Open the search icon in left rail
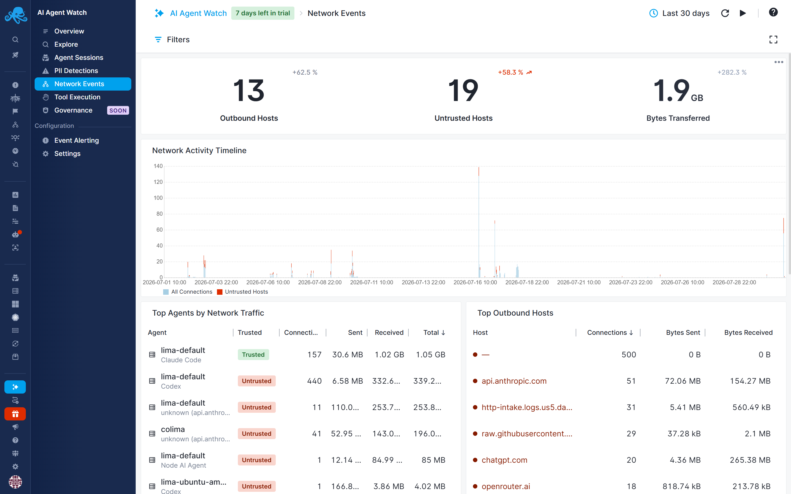Image resolution: width=791 pixels, height=494 pixels. pos(15,40)
